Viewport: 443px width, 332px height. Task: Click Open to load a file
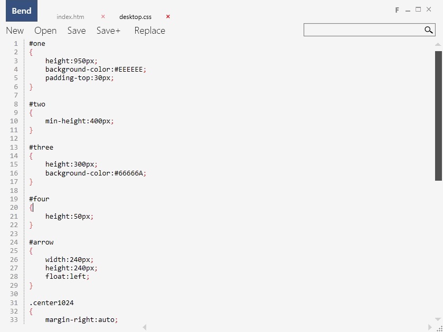pos(45,31)
